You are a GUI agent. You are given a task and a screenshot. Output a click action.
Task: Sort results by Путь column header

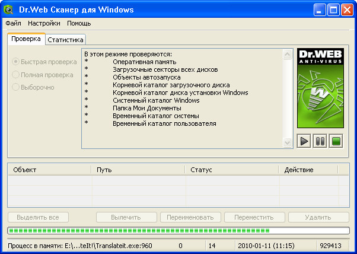(138, 170)
